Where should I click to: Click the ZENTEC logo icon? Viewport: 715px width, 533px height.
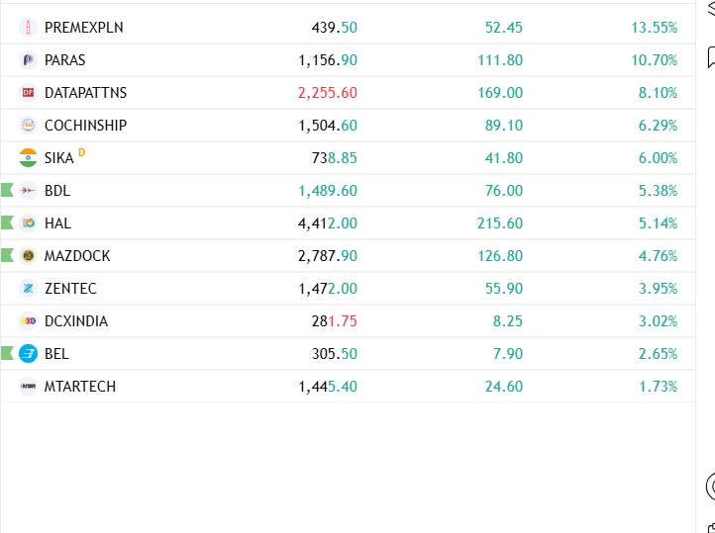28,289
